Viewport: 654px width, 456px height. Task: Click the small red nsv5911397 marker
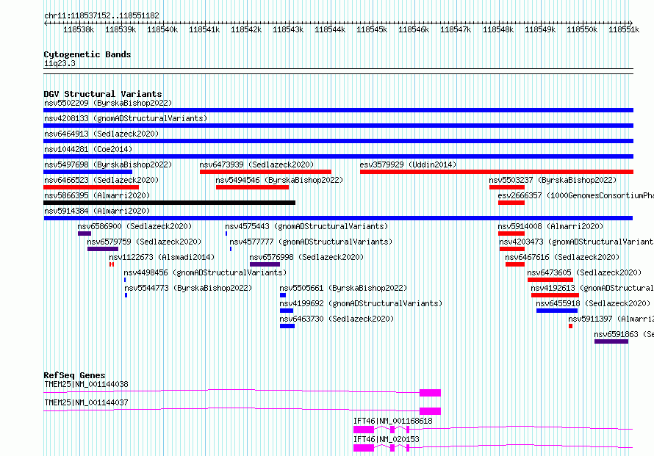click(x=570, y=326)
